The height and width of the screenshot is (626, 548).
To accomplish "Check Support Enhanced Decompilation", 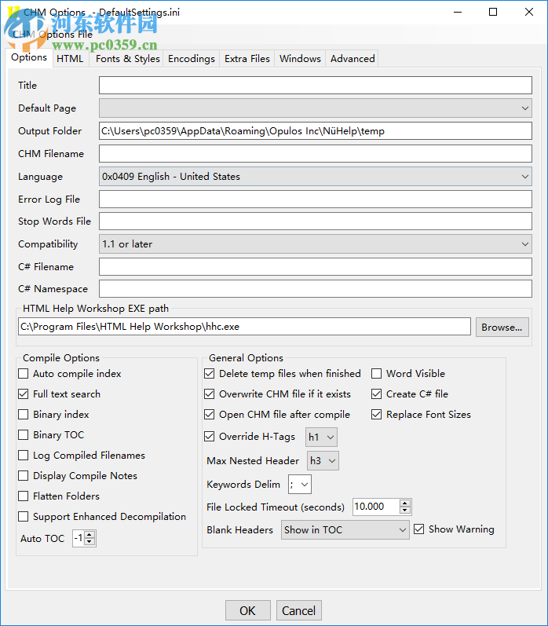I will 24,517.
